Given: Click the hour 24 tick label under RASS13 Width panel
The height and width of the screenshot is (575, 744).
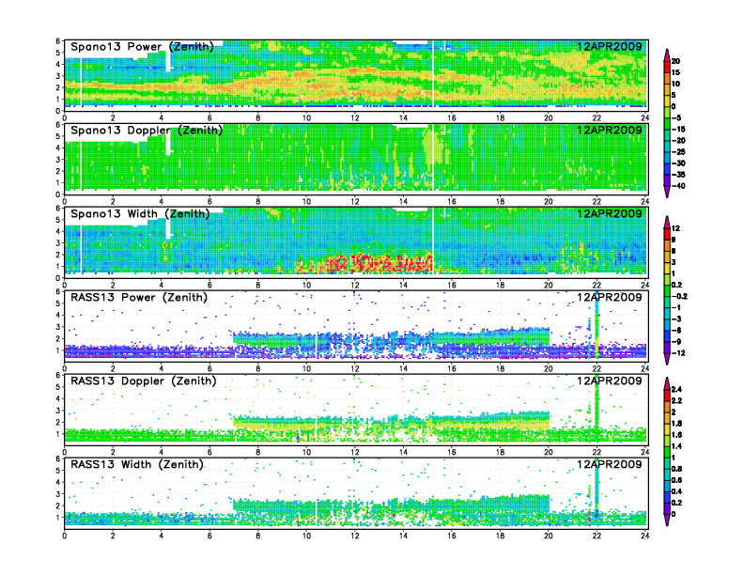Looking at the screenshot, I should tap(644, 536).
